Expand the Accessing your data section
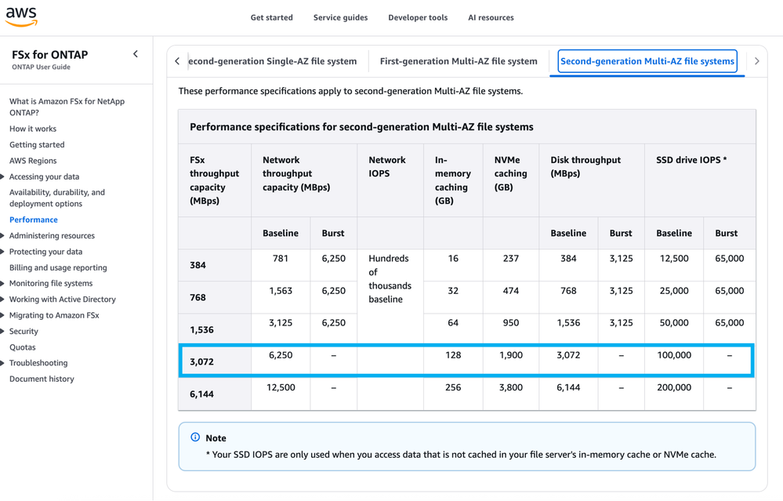 pos(4,177)
